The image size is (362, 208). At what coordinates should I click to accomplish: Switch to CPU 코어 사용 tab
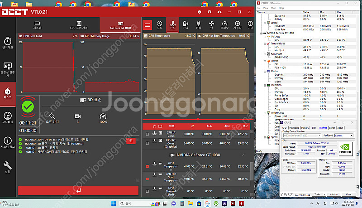click(x=79, y=25)
